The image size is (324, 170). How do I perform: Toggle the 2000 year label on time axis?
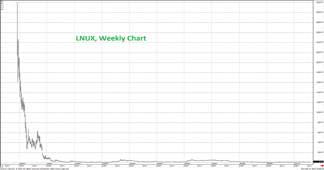(x=23, y=164)
